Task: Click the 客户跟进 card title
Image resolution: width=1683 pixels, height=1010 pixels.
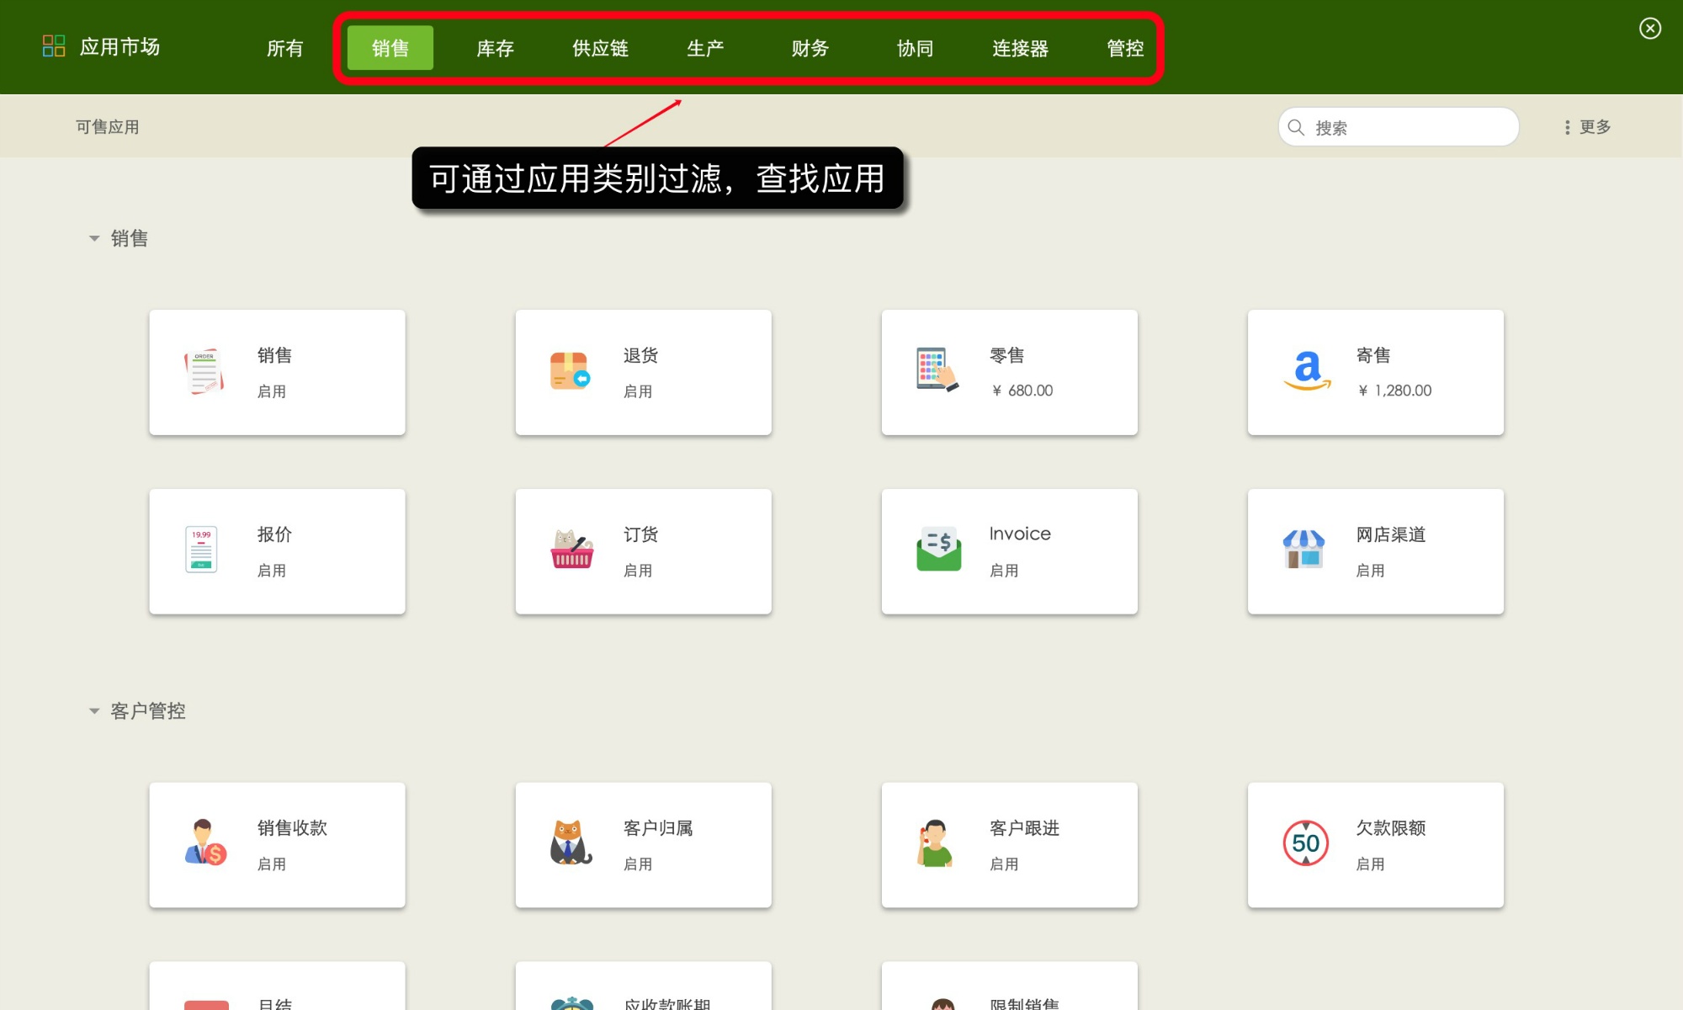Action: pos(1024,828)
